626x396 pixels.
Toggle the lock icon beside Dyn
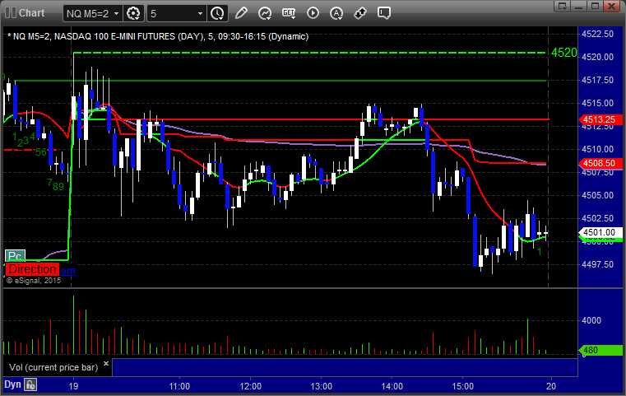(x=30, y=384)
